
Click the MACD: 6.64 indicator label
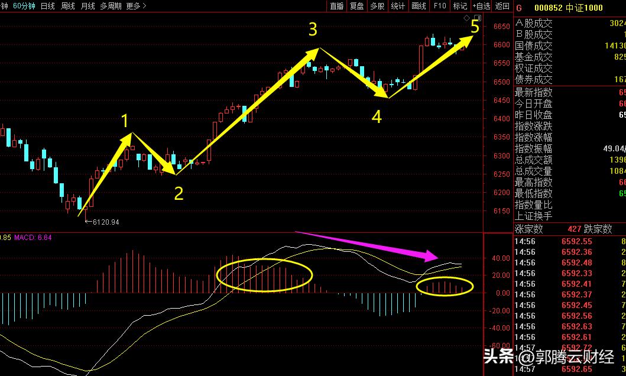click(33, 238)
